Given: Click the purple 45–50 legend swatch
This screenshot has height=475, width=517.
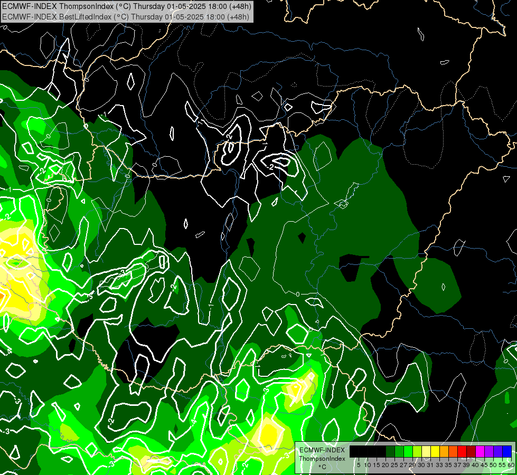Looking at the screenshot, I should [489, 451].
